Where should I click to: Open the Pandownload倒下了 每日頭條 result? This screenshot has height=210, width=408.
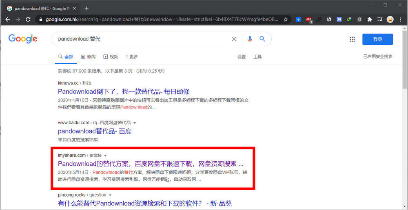click(x=124, y=91)
